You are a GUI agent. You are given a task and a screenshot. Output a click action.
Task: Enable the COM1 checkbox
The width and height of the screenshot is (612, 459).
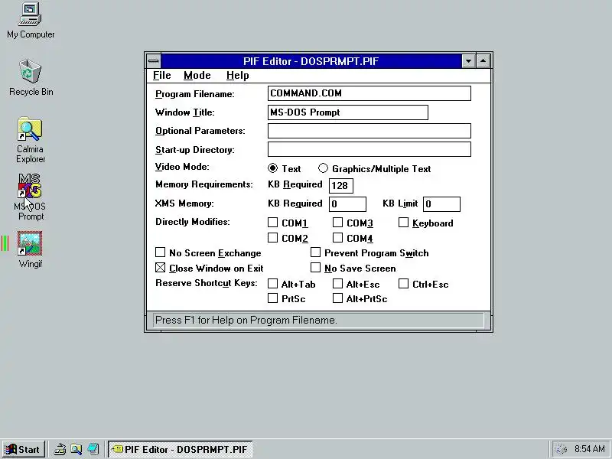273,223
